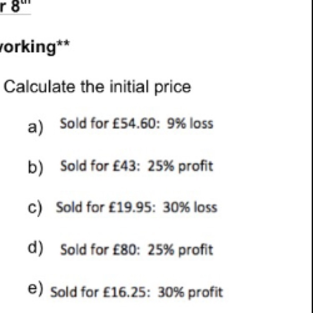The height and width of the screenshot is (313, 313).
Task: Click the 'e)' list label
Action: click(35, 289)
